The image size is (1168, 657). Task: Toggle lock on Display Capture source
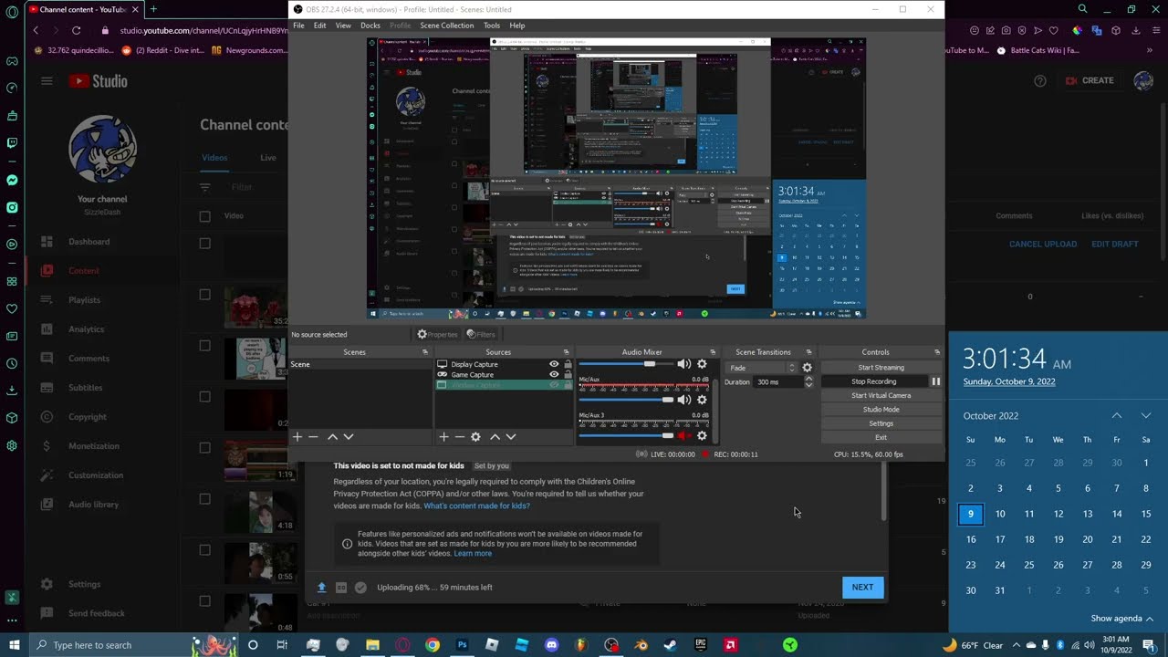tap(568, 364)
